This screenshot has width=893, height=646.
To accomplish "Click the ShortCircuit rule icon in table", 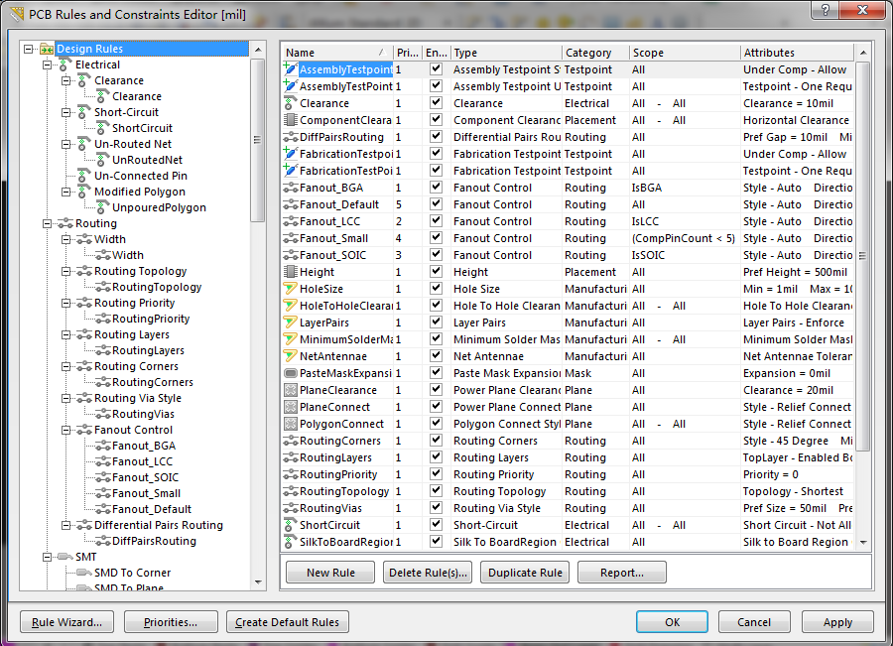I will pos(291,525).
